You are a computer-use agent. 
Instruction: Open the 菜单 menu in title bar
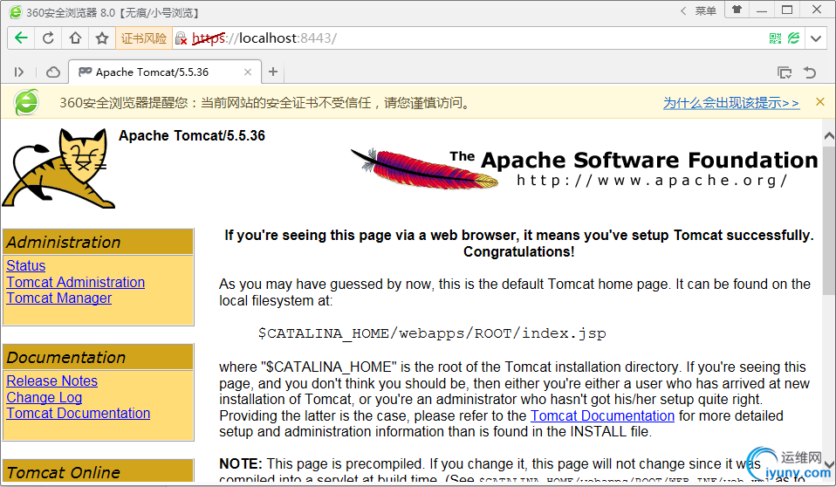[706, 10]
